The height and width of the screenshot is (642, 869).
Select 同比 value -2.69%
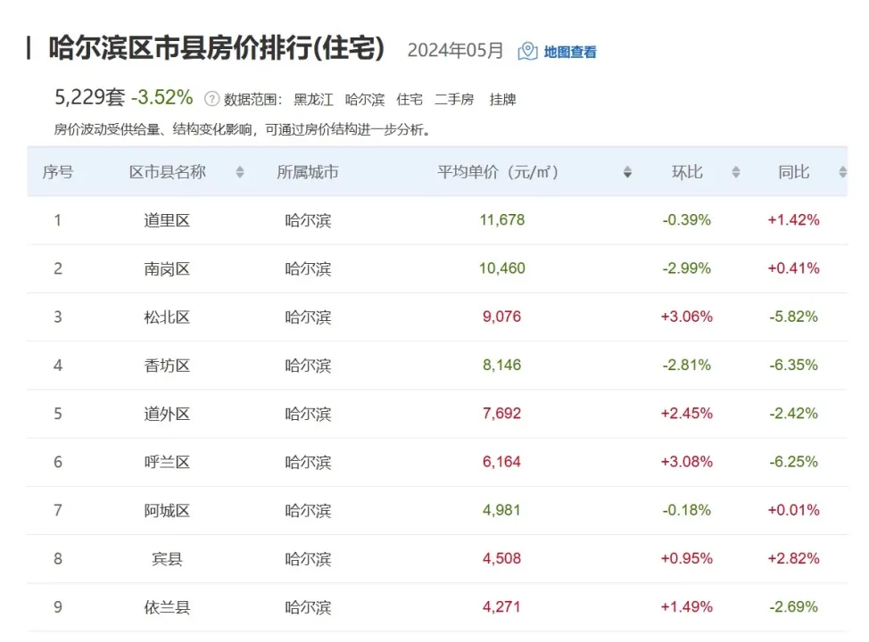(794, 606)
